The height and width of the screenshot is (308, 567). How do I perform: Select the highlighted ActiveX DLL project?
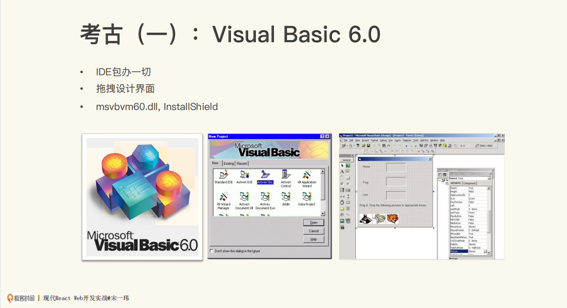coord(265,176)
